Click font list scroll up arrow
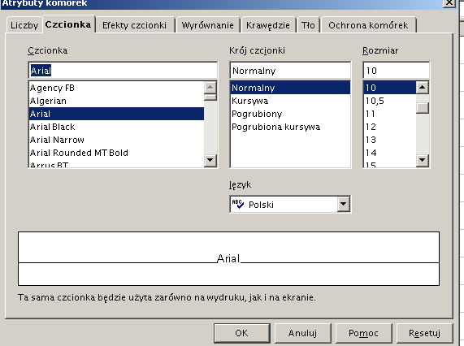Viewport: 464px width, 346px height. pos(210,87)
